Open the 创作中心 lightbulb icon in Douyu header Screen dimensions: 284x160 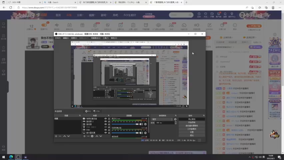tap(232, 15)
